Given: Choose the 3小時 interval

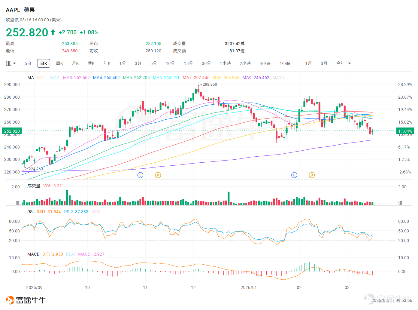Looking at the screenshot, I should pyautogui.click(x=265, y=63).
